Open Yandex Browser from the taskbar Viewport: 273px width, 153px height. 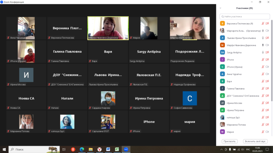point(99,149)
